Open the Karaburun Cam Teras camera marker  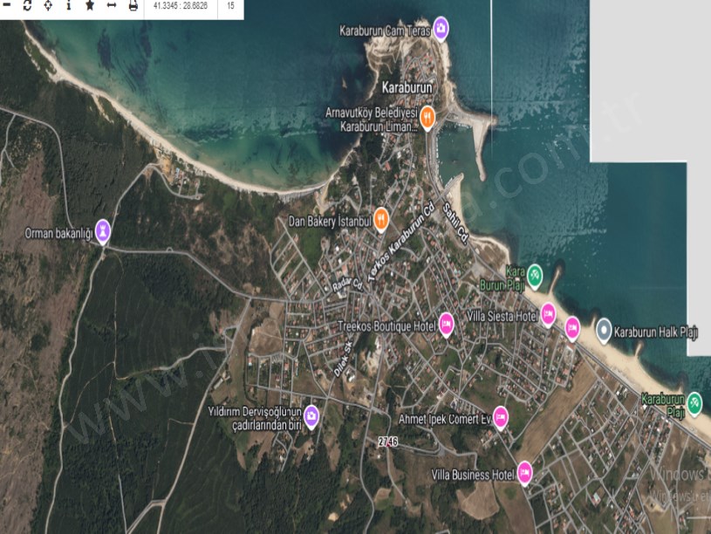441,27
